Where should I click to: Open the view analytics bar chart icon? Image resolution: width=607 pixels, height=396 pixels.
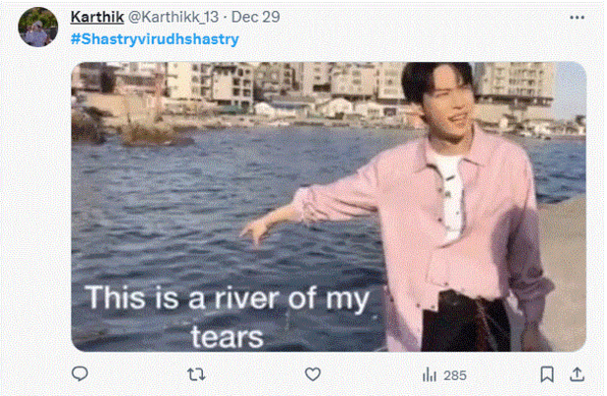point(430,375)
